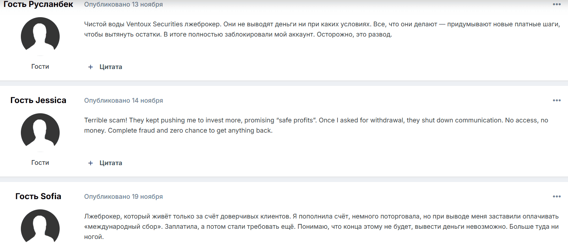Quote Русланбек's post with Цитата

[105, 67]
